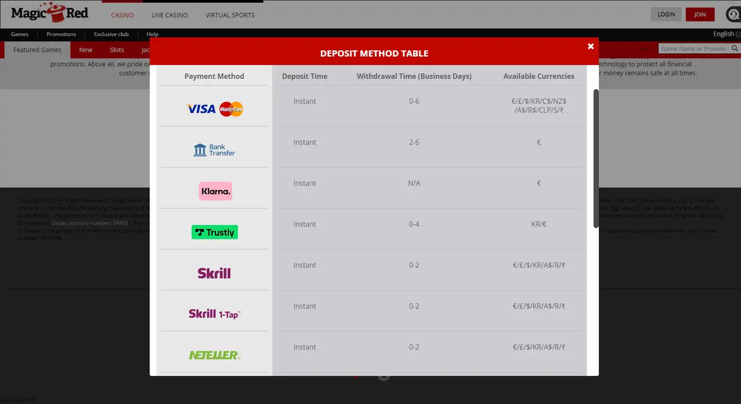Close the Deposit Method Table dialog
The height and width of the screenshot is (404, 741).
590,46
